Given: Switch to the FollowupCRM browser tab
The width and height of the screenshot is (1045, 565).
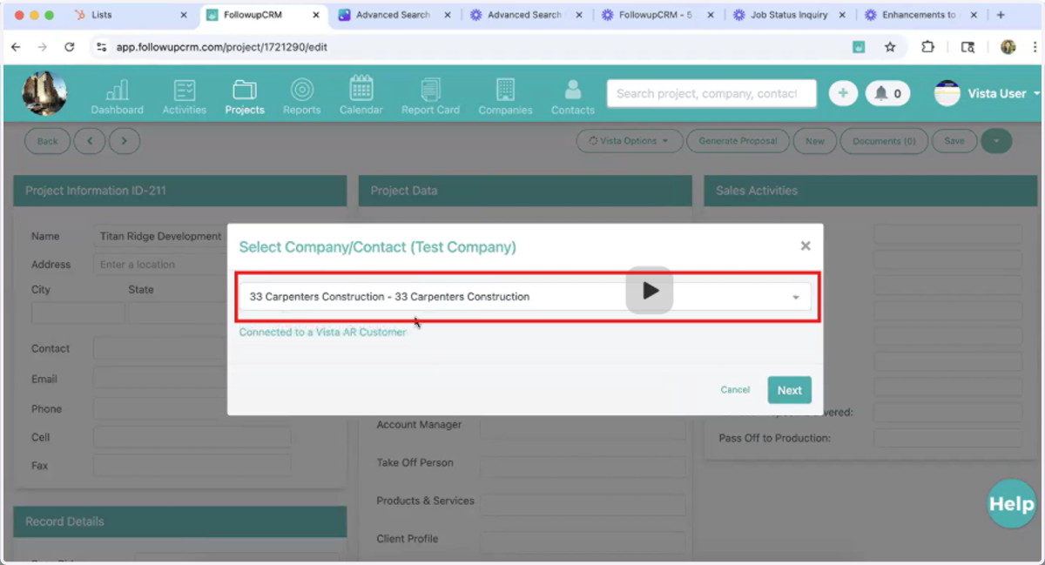Looking at the screenshot, I should (x=264, y=15).
